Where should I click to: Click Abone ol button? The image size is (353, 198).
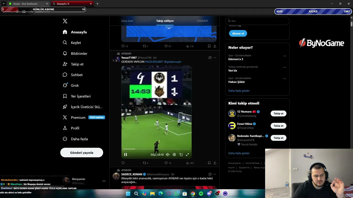[238, 34]
